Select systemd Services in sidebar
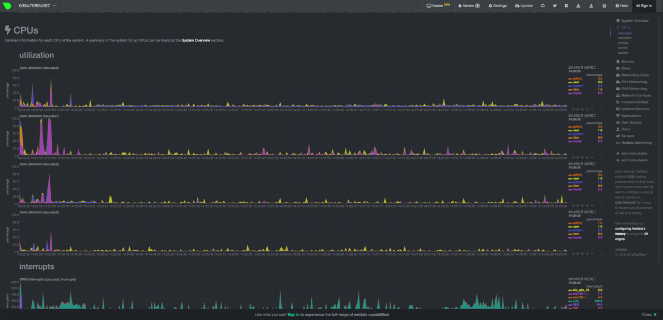Viewport: 663px width, 320px height. [x=635, y=109]
